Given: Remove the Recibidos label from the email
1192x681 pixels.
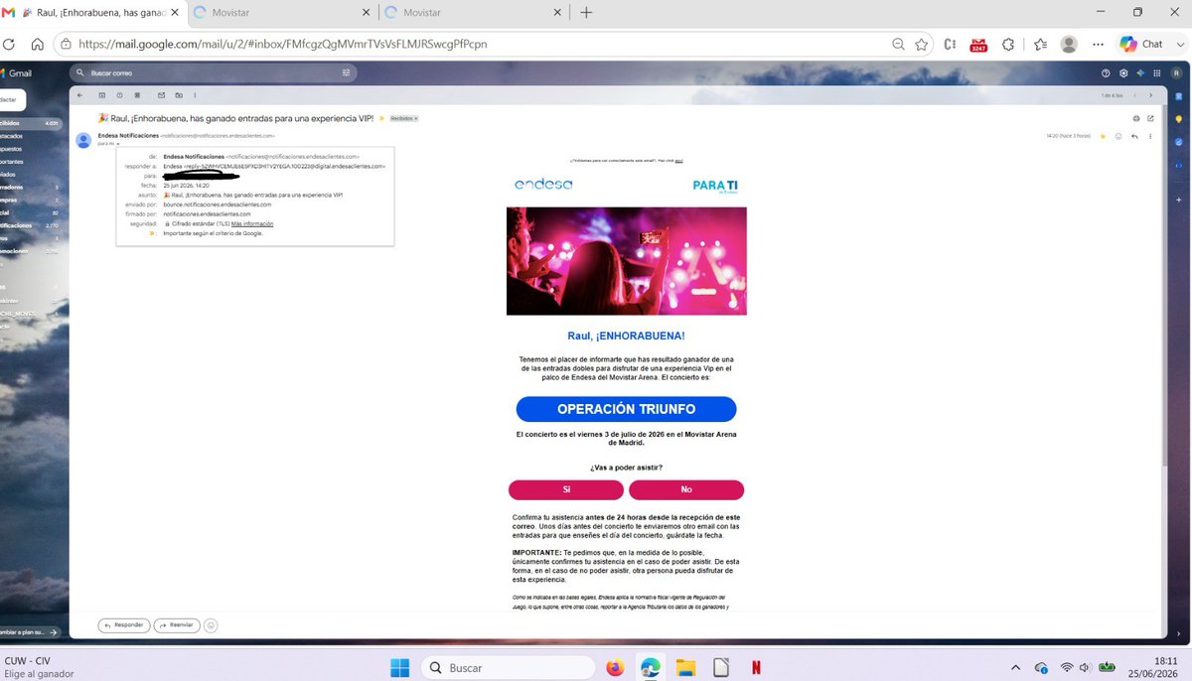Looking at the screenshot, I should pyautogui.click(x=416, y=118).
